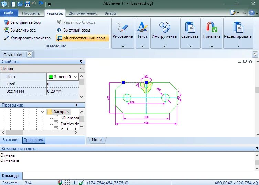Screen dimensions: 259x185
Task: Expand the Инструменты group arrow
Action: coord(165,46)
